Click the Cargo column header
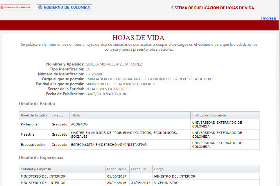 [206, 169]
